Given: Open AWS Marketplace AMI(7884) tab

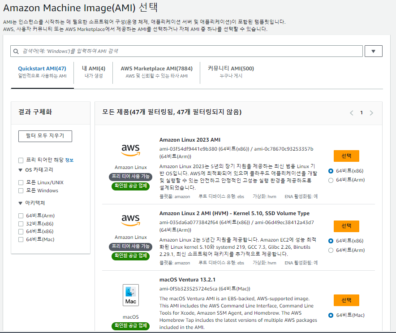Looking at the screenshot, I should [x=156, y=72].
